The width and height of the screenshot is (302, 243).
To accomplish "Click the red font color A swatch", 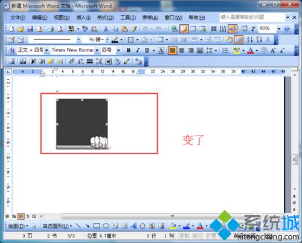I will coord(251,51).
